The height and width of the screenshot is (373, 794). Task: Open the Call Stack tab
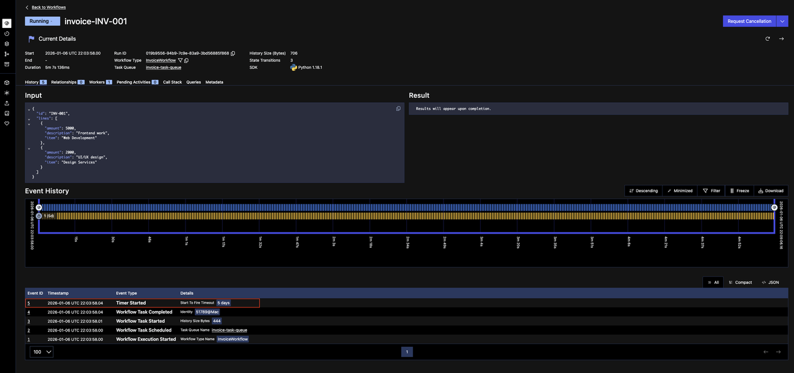172,82
